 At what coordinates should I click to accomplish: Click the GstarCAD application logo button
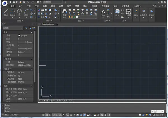pos(4,3)
